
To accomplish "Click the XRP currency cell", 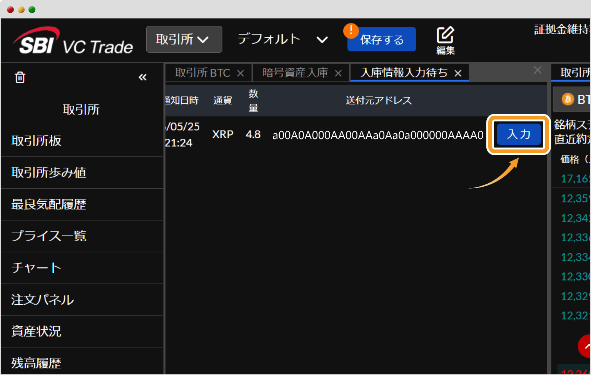I will coord(223,134).
